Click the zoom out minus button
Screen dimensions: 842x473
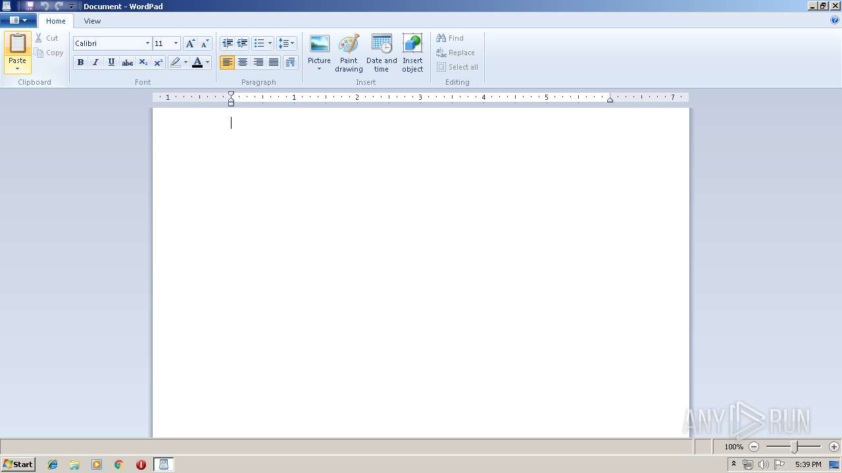(754, 447)
